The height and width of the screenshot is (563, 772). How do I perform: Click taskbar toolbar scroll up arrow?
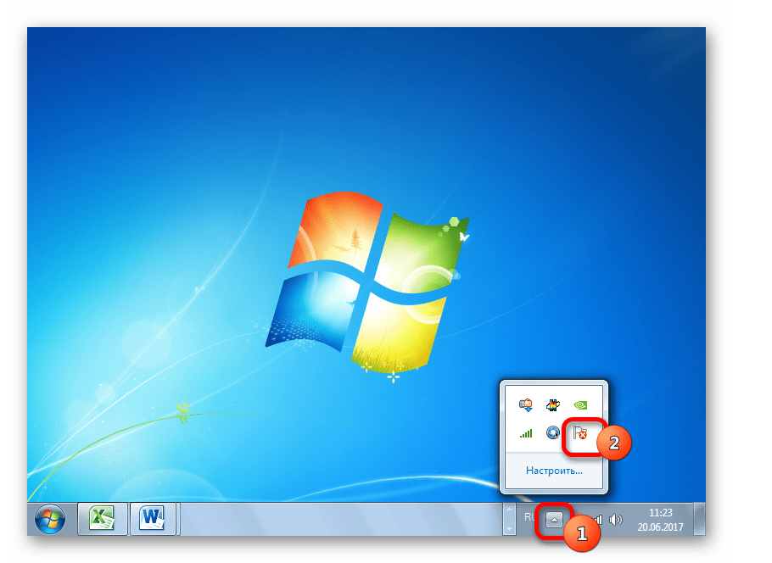[509, 510]
